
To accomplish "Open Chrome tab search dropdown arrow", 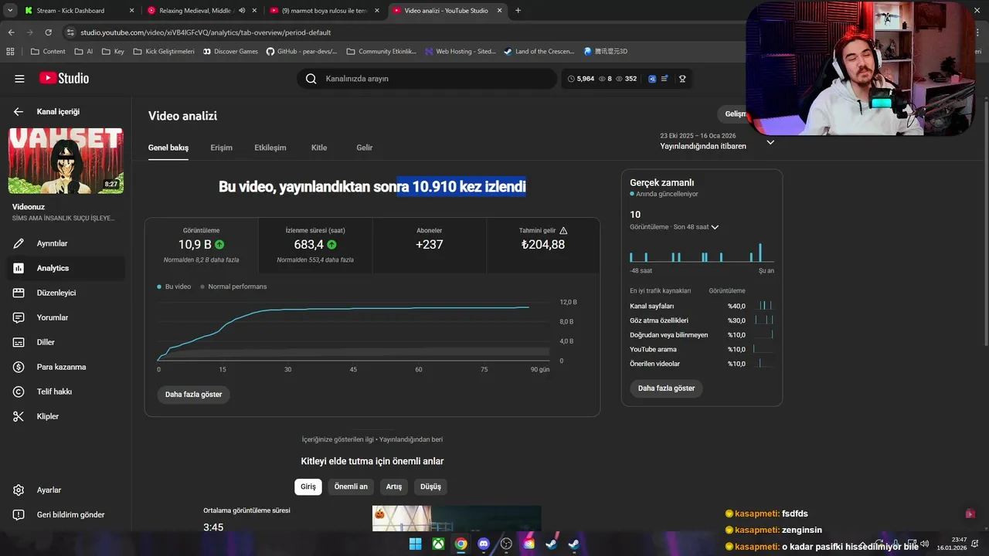I will click(10, 11).
